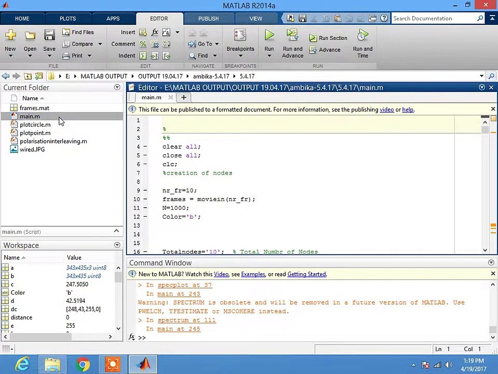Switch to PLOTS ribbon tab

point(68,19)
